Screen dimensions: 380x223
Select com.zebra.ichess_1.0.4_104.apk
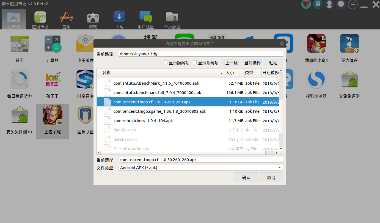click(x=188, y=121)
